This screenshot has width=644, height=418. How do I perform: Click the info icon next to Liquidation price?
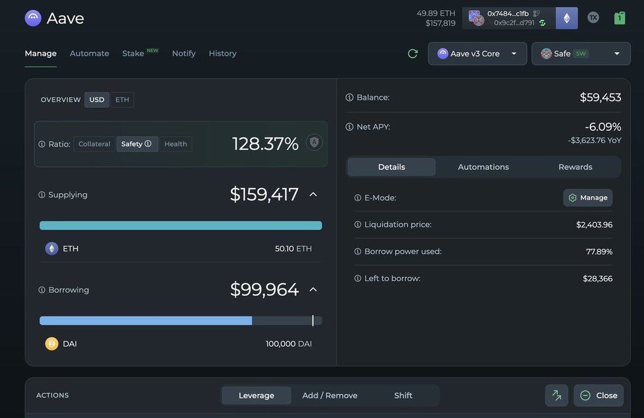(x=358, y=225)
